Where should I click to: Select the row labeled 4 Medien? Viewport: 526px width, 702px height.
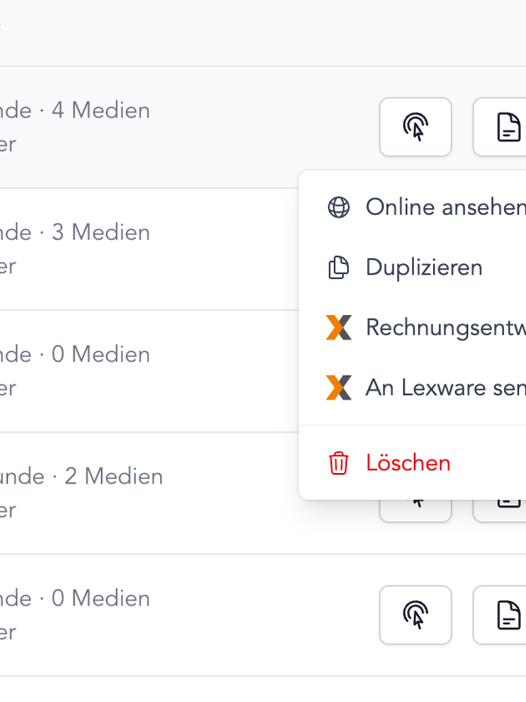tap(263, 127)
